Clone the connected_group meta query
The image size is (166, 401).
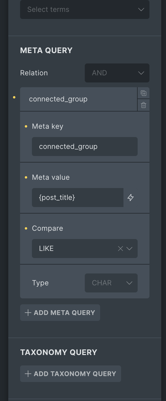coord(144,93)
